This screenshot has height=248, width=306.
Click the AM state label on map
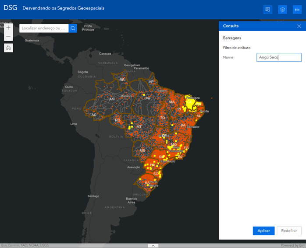(x=112, y=99)
